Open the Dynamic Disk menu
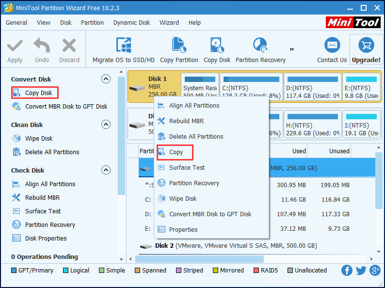This screenshot has height=288, width=385. tap(131, 23)
